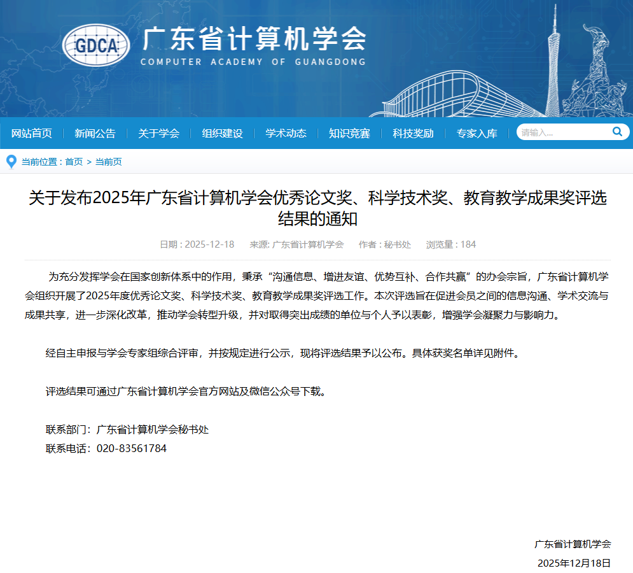Click the 浏览量 184 view count
Screen dimensions: 633x573
pos(450,244)
